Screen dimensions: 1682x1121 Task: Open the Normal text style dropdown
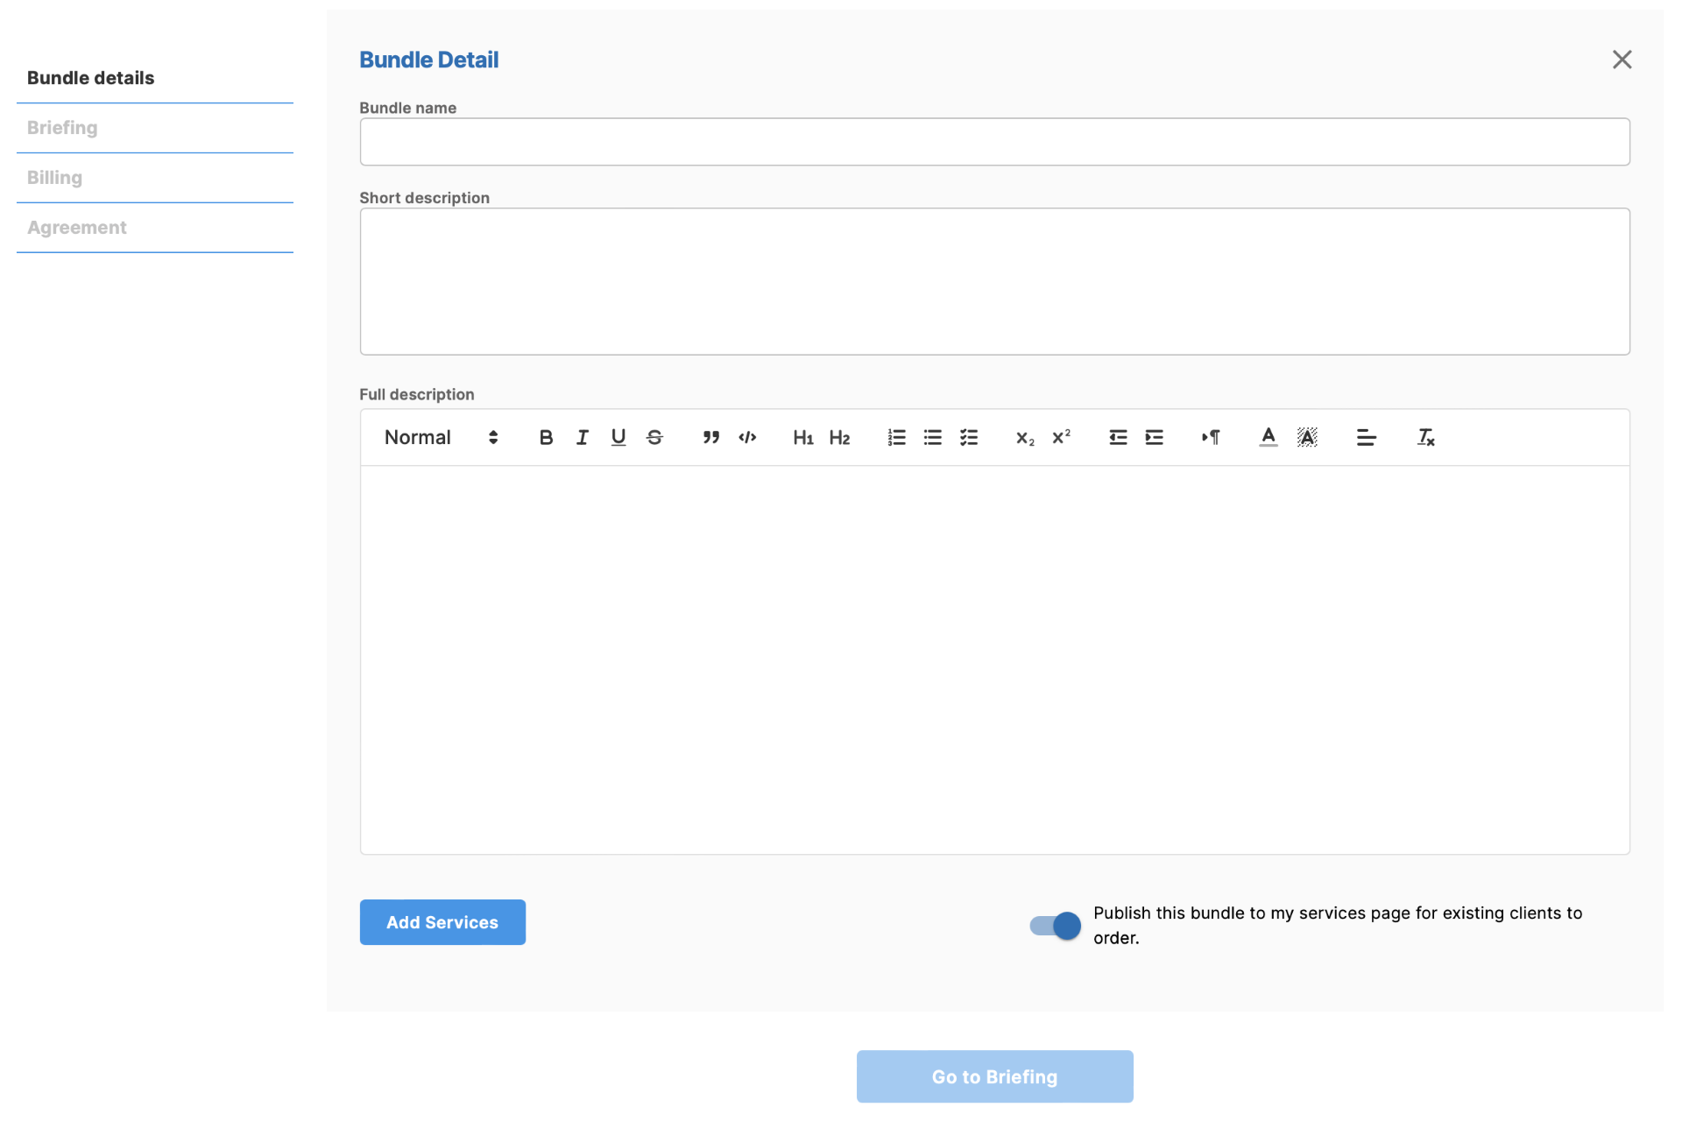(x=441, y=437)
